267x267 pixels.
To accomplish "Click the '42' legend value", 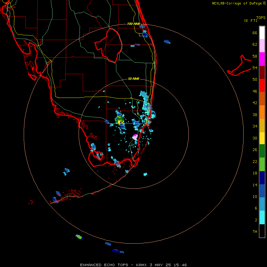I will pyautogui.click(x=255, y=103).
